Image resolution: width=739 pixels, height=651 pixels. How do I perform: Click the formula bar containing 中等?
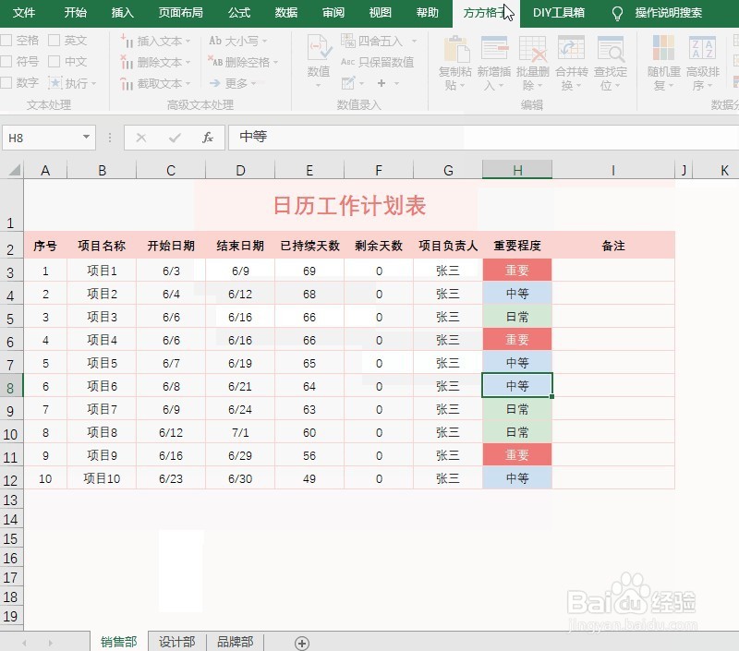[483, 137]
